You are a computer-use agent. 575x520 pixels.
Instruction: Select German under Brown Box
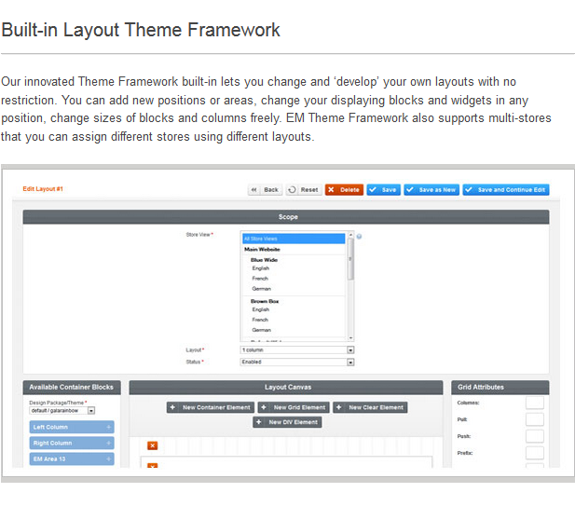coord(261,330)
